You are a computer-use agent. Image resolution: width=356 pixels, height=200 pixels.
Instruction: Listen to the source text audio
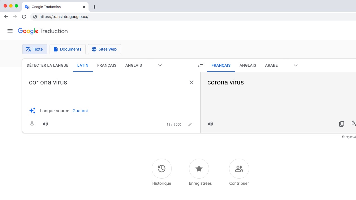point(45,124)
